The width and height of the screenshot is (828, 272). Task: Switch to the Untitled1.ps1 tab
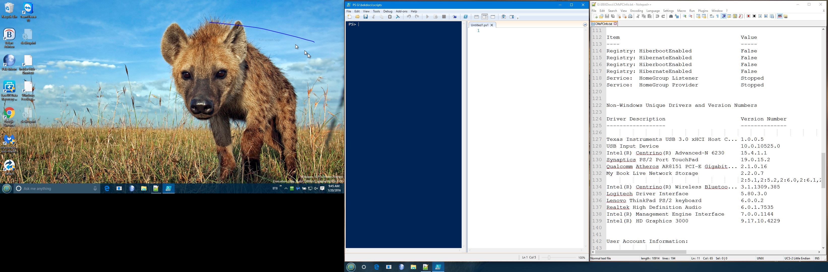point(479,25)
